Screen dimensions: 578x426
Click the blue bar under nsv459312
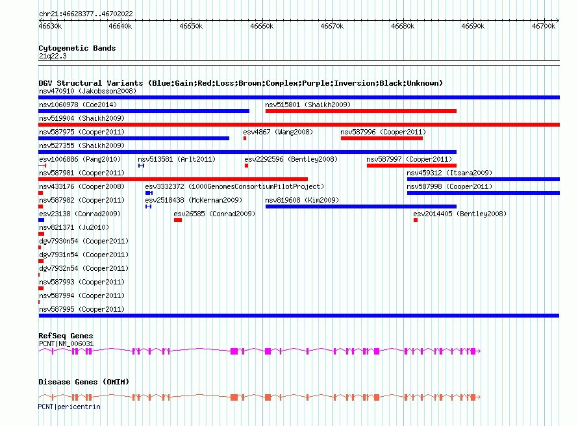click(483, 179)
